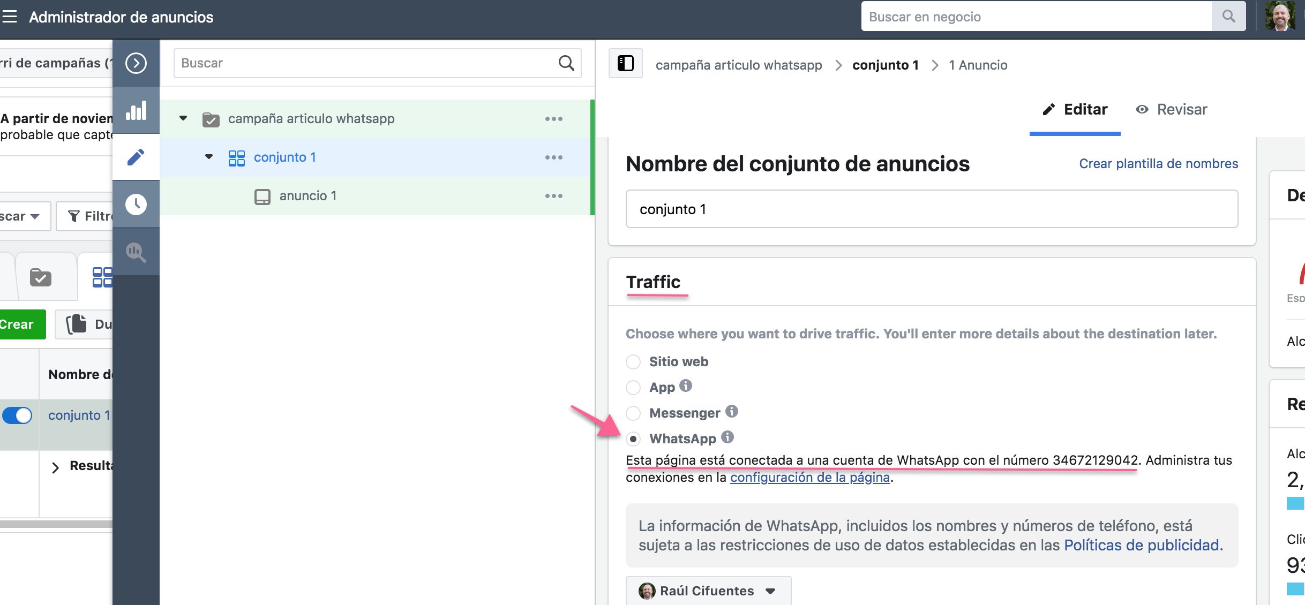The image size is (1305, 605).
Task: Show info tooltip for App option
Action: [x=686, y=385]
